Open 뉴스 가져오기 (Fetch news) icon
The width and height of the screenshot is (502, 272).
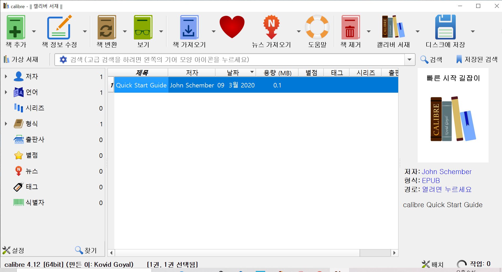(x=271, y=27)
